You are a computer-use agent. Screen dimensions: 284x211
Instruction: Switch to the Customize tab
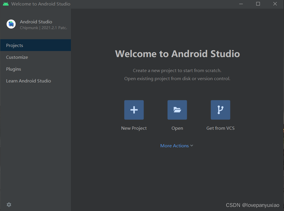click(35, 57)
